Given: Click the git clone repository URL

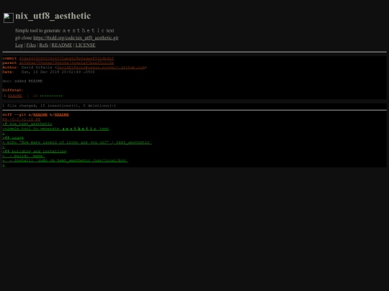Looking at the screenshot, I should coord(76,38).
